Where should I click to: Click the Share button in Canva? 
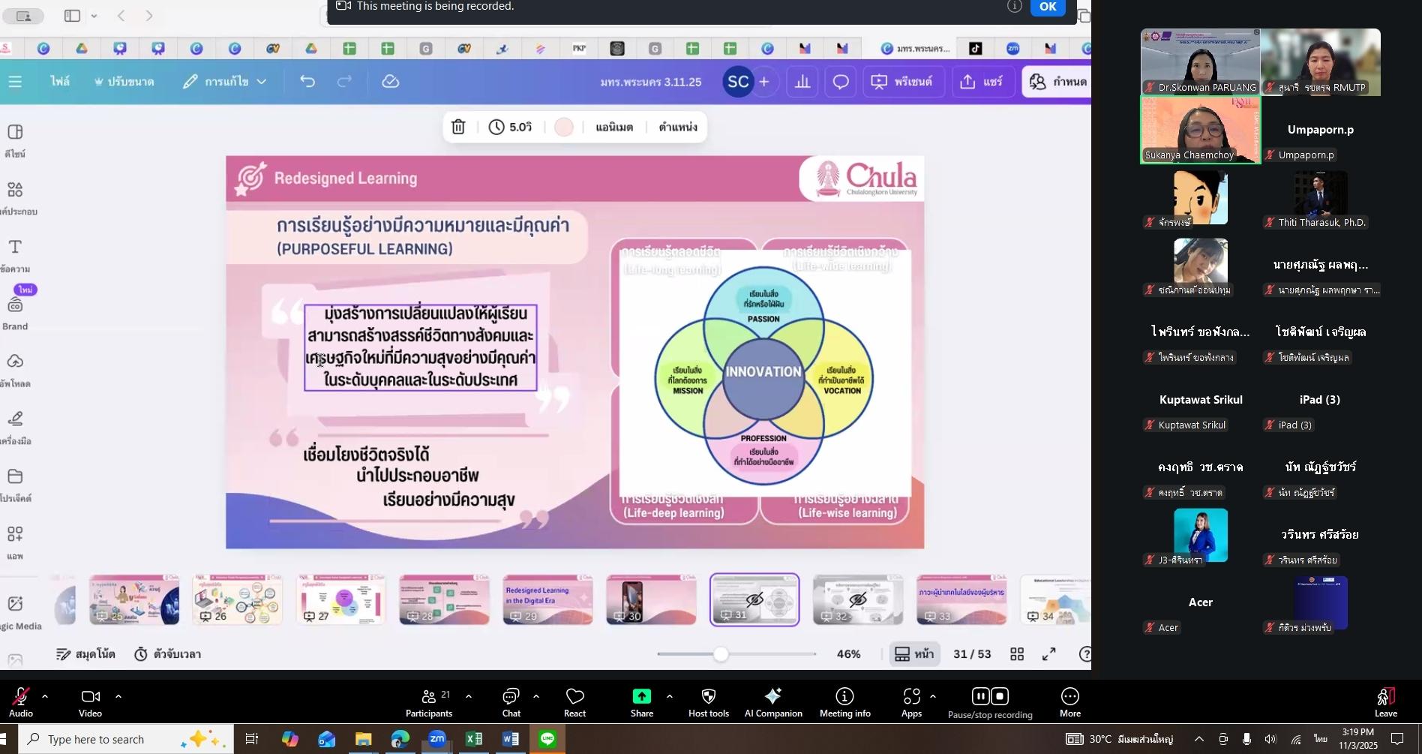pos(981,82)
